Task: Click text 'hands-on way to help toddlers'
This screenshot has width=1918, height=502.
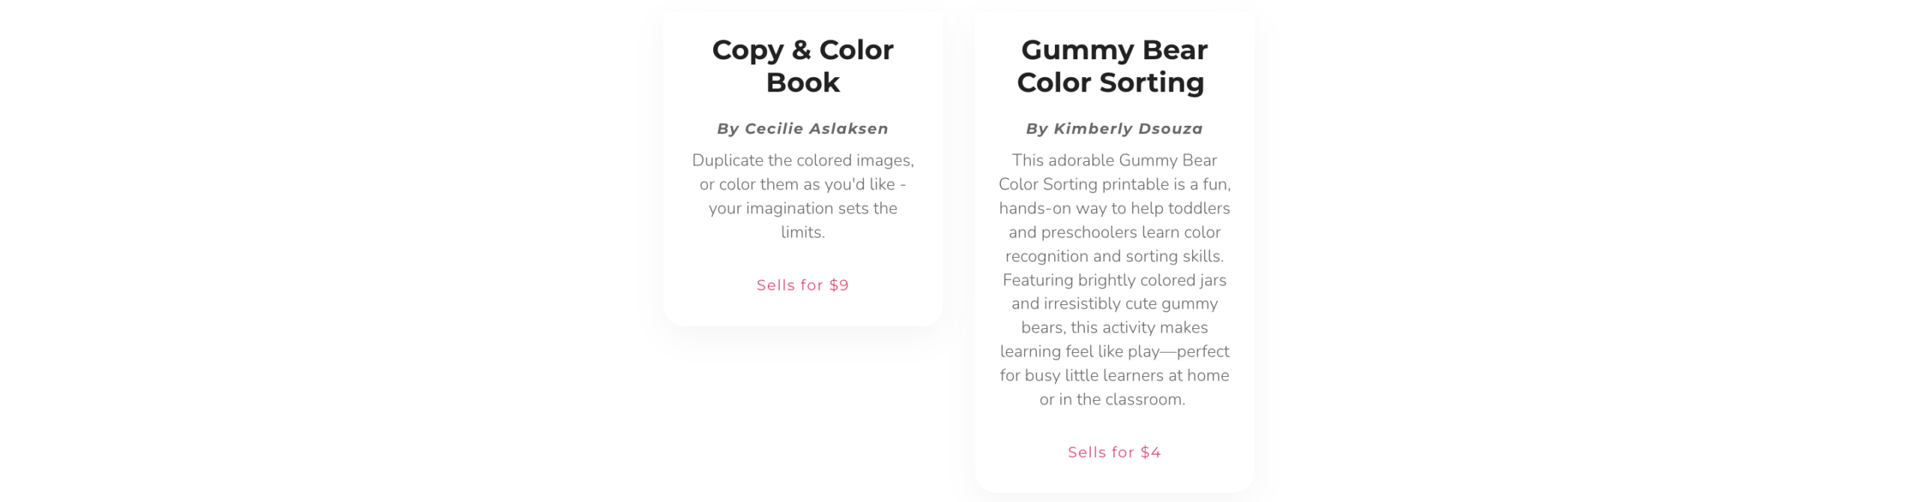Action: (1113, 208)
